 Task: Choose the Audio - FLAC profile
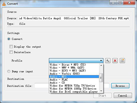(x=74, y=80)
